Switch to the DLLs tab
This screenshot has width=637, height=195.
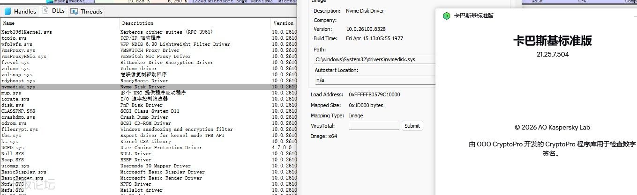click(x=54, y=11)
